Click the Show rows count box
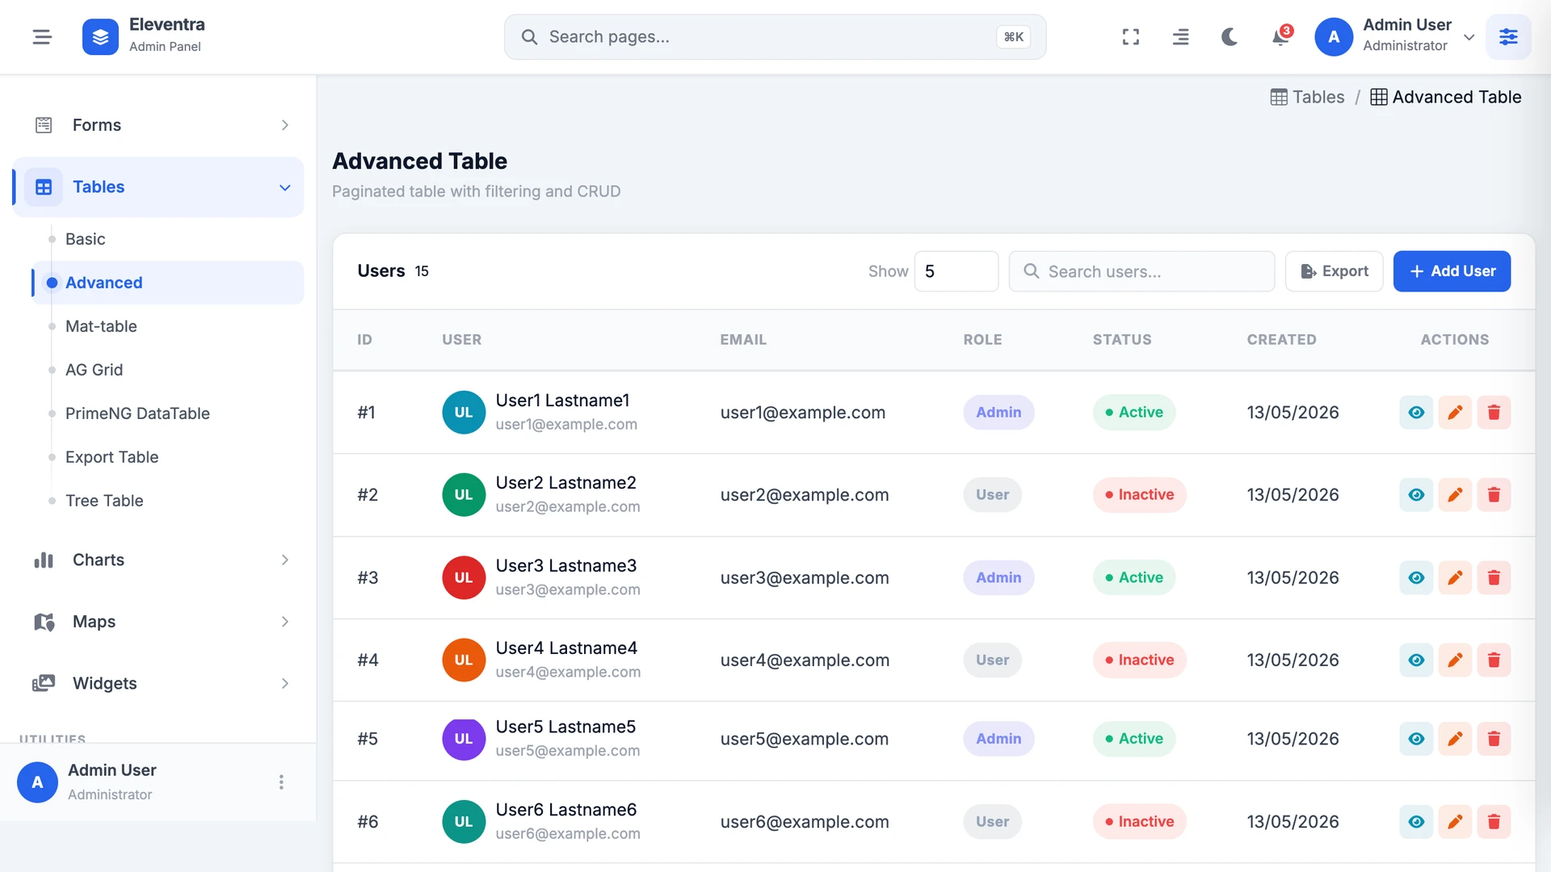1551x872 pixels. (956, 271)
